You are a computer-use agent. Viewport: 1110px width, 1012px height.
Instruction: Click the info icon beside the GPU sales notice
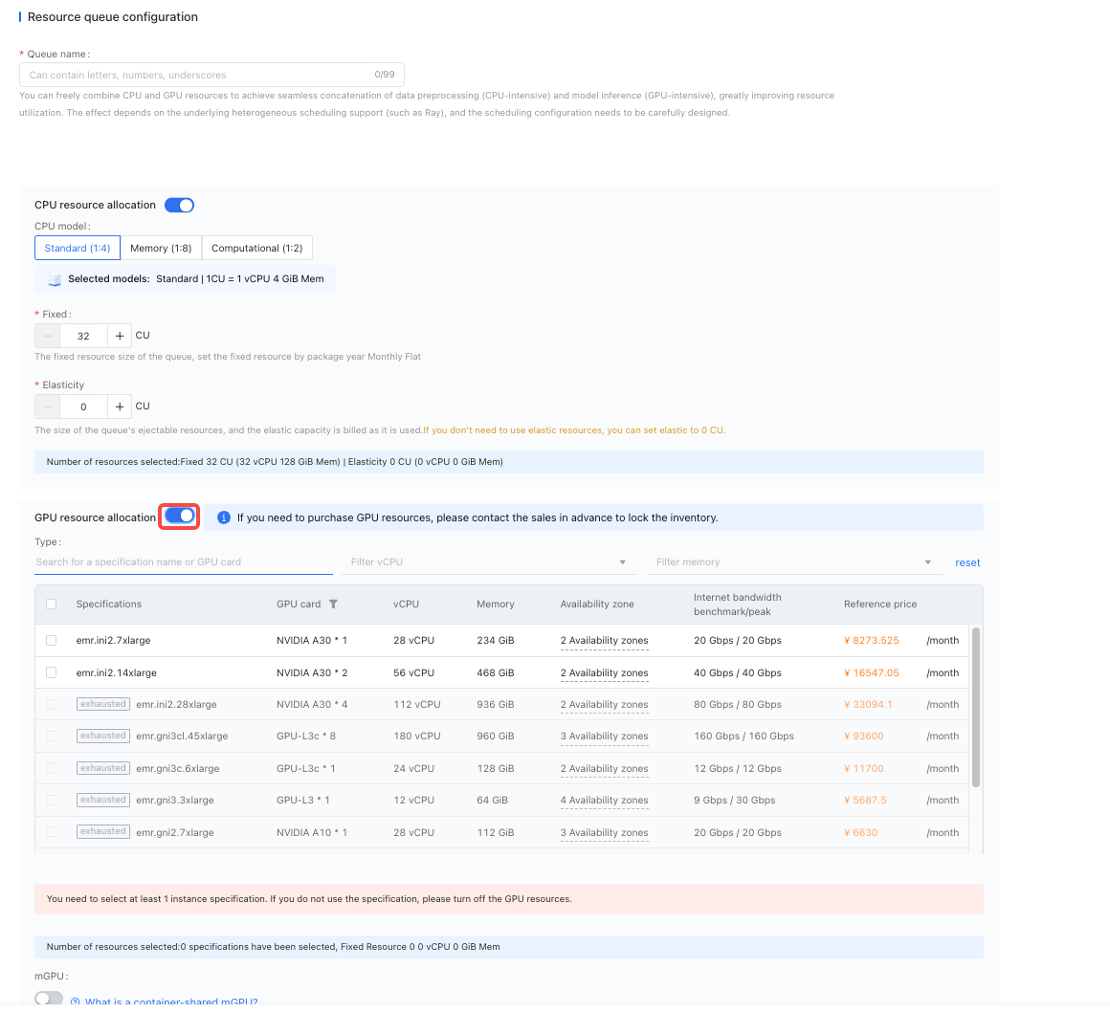tap(224, 517)
